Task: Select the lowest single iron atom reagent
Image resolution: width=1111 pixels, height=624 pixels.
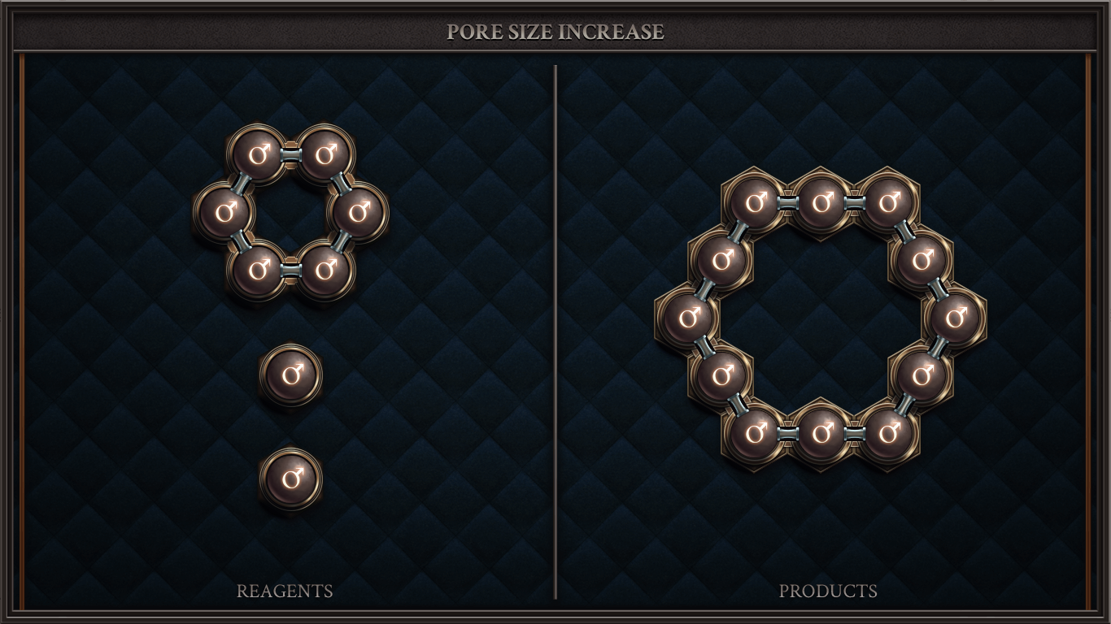Action: click(x=291, y=479)
